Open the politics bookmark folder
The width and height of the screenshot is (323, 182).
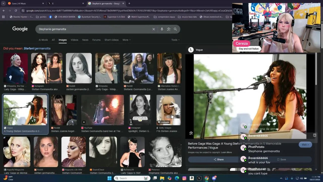[x=41, y=17]
